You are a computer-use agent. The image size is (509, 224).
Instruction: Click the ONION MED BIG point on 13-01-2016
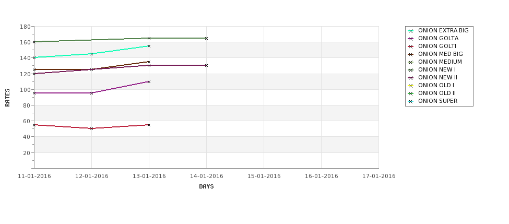149,62
